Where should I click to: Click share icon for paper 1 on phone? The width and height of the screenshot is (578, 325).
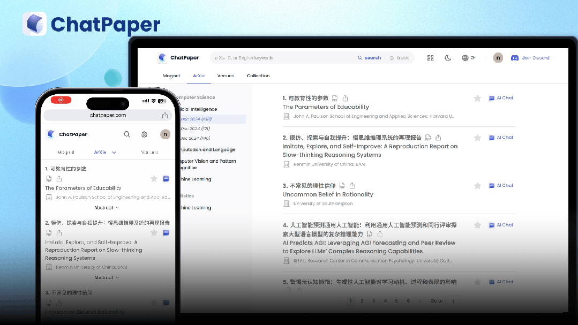pyautogui.click(x=59, y=179)
